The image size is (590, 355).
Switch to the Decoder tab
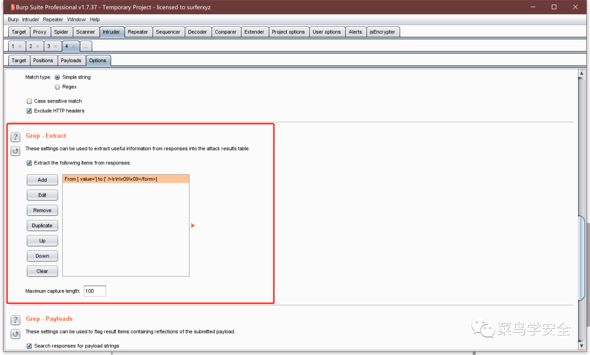(x=198, y=32)
